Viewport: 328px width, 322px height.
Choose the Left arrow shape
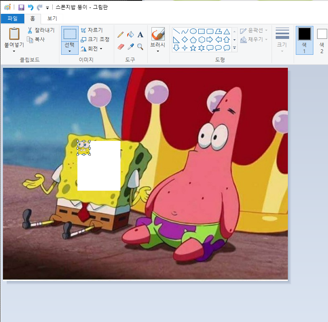click(x=218, y=40)
